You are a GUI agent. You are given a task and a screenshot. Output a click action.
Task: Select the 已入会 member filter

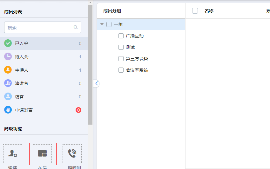click(x=44, y=43)
